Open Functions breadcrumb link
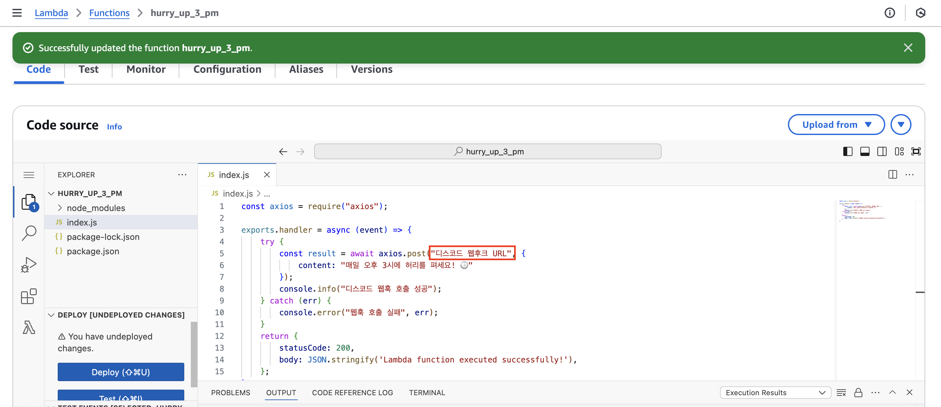Image resolution: width=941 pixels, height=407 pixels. 109,13
